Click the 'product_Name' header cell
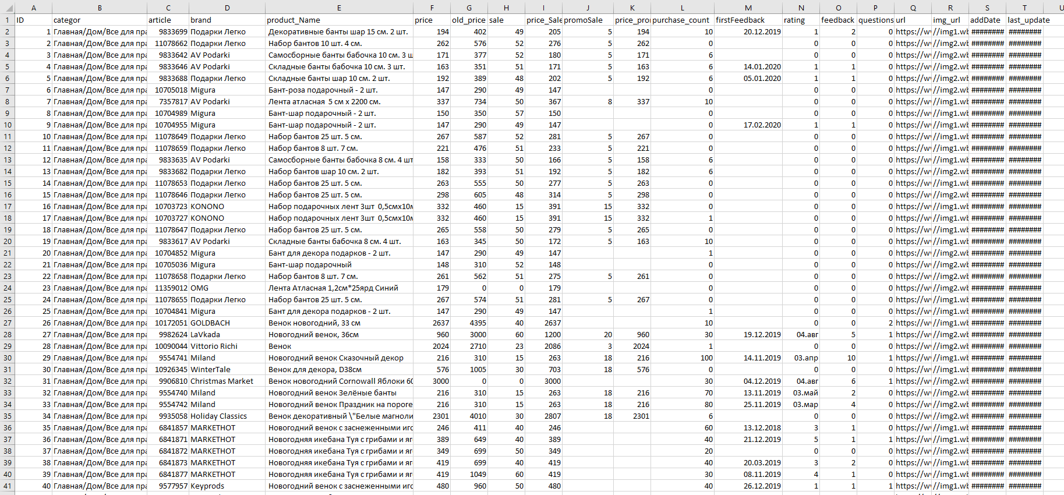The width and height of the screenshot is (1064, 495). pyautogui.click(x=339, y=20)
